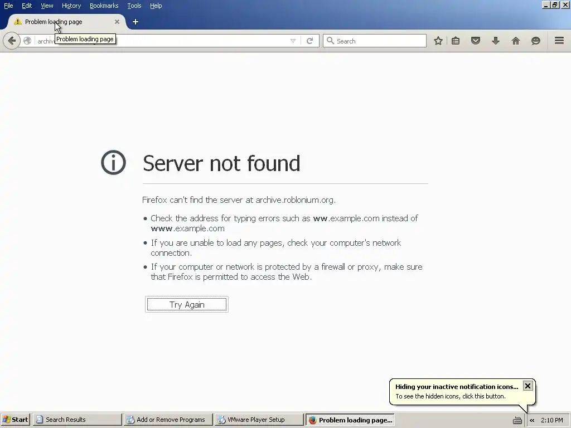Open the Tools menu
This screenshot has height=428, width=571.
point(134,6)
